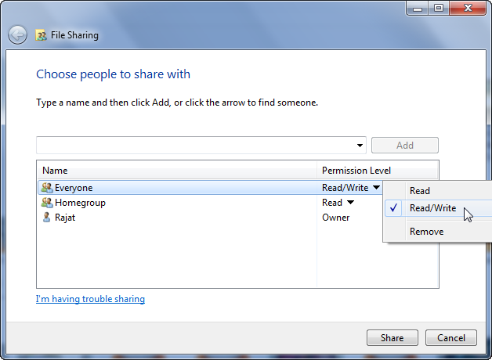Maximize the File Sharing window
The width and height of the screenshot is (492, 360).
pos(439,8)
